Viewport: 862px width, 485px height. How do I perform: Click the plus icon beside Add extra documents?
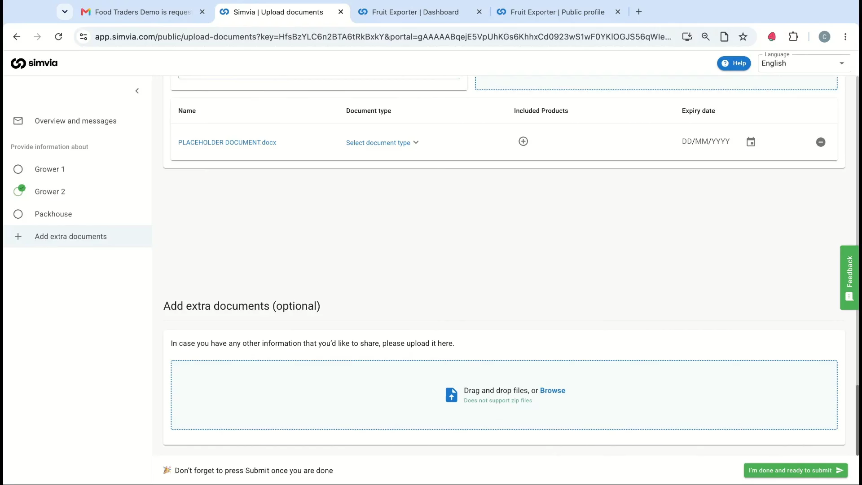pyautogui.click(x=18, y=237)
